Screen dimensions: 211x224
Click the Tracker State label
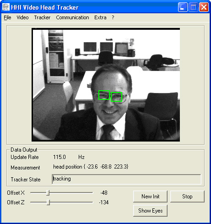26,180
